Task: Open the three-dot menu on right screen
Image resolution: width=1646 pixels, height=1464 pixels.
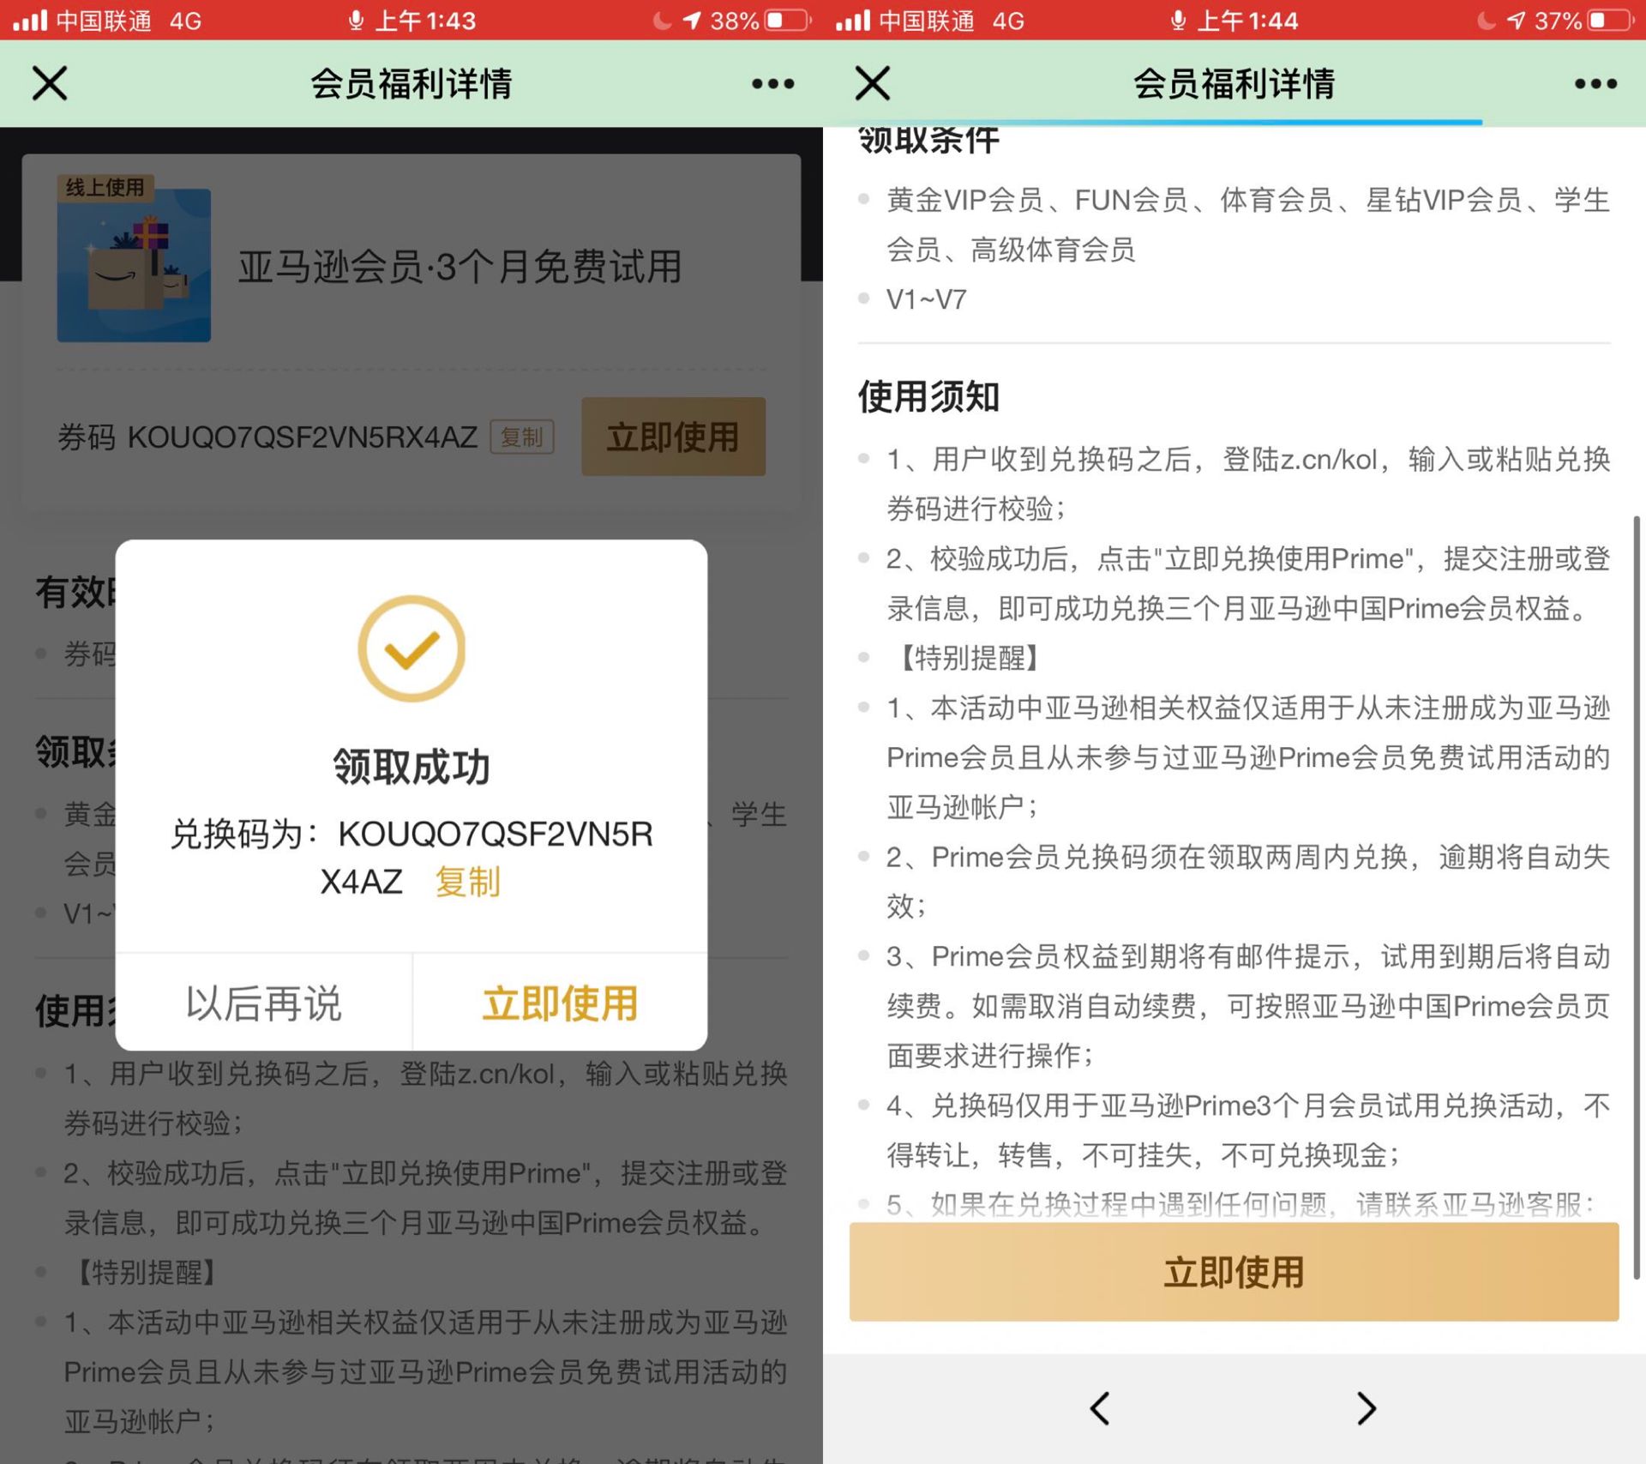Action: click(x=1595, y=83)
